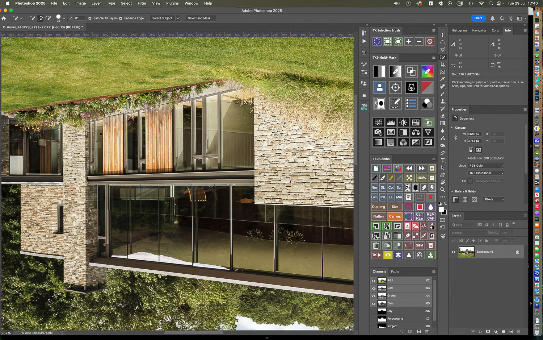
Task: Open the 16 Bits/Channel dropdown
Action: point(486,173)
